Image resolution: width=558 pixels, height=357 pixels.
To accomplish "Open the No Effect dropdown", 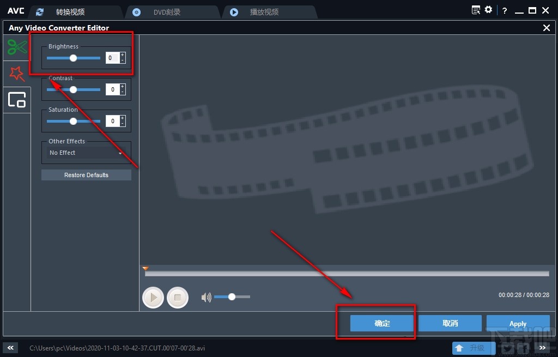I will (86, 153).
